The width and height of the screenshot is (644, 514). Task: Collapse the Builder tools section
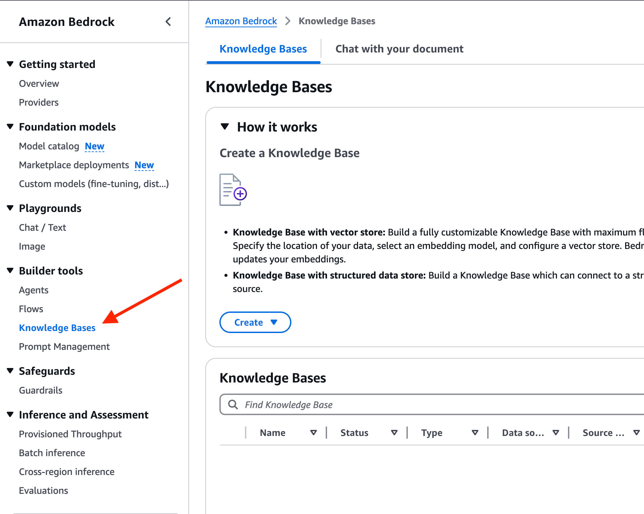[x=10, y=270]
